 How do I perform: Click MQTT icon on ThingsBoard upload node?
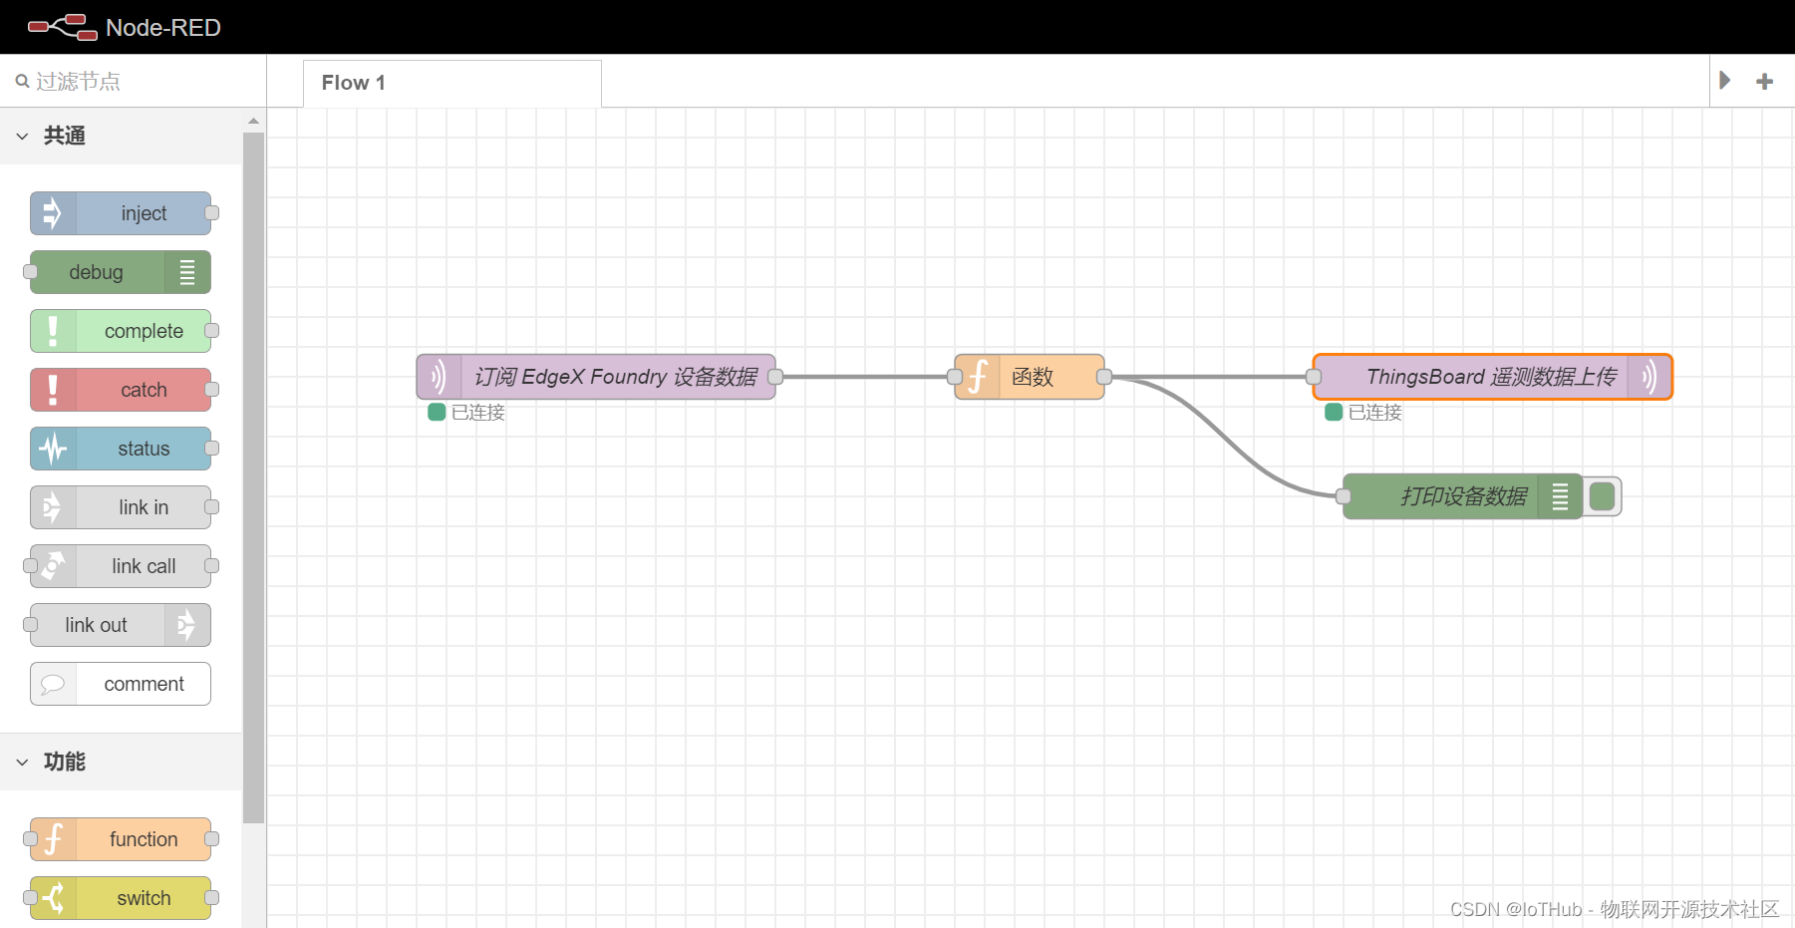point(1649,377)
